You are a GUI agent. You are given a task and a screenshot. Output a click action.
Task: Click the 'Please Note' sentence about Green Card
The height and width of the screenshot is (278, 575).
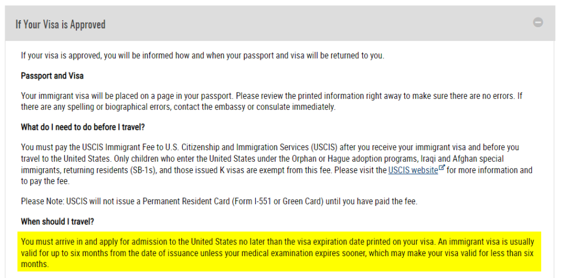point(219,201)
